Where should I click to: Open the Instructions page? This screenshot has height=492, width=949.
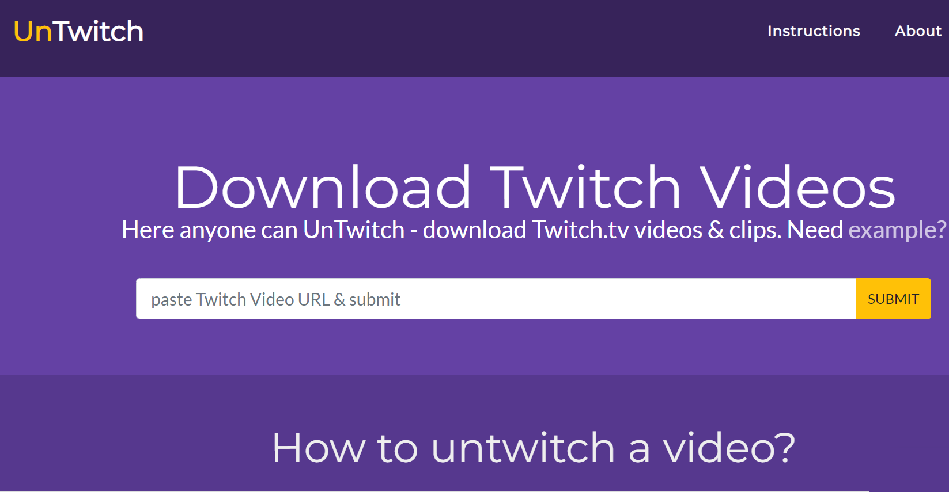click(814, 31)
